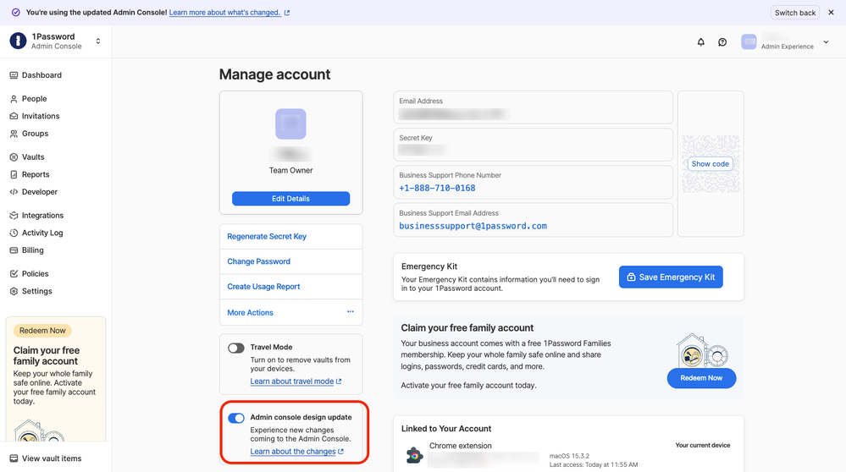Click the profile avatar in Manage account
Screen dimensions: 846x472
coord(290,124)
